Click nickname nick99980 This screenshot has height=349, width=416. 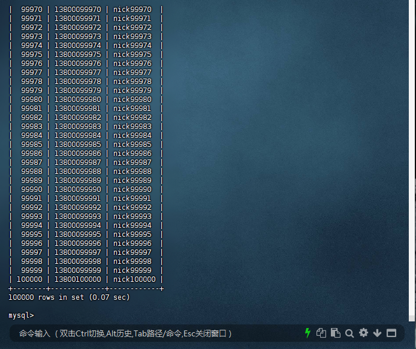click(132, 100)
